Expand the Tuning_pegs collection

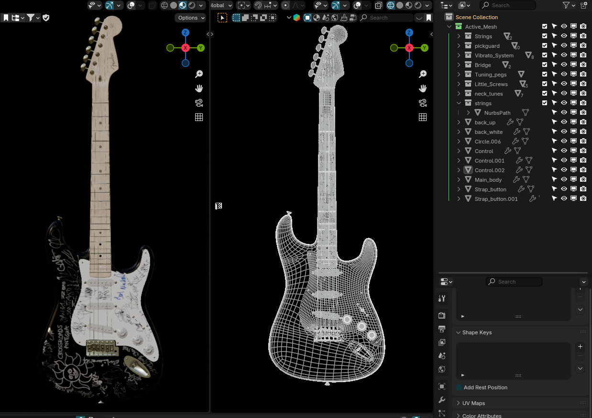[x=459, y=75]
